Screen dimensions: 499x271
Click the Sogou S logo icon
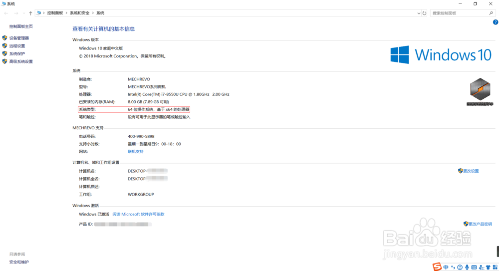437,267
